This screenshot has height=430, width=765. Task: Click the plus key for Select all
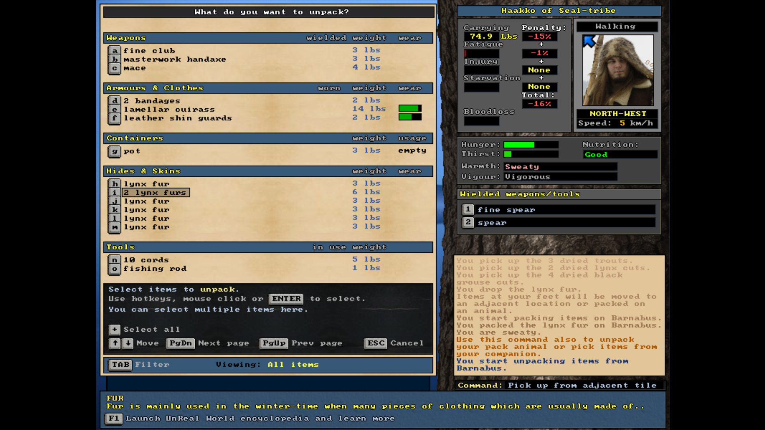[x=114, y=330]
